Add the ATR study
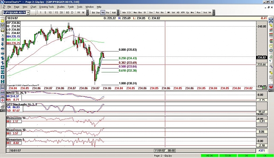 point(183,13)
